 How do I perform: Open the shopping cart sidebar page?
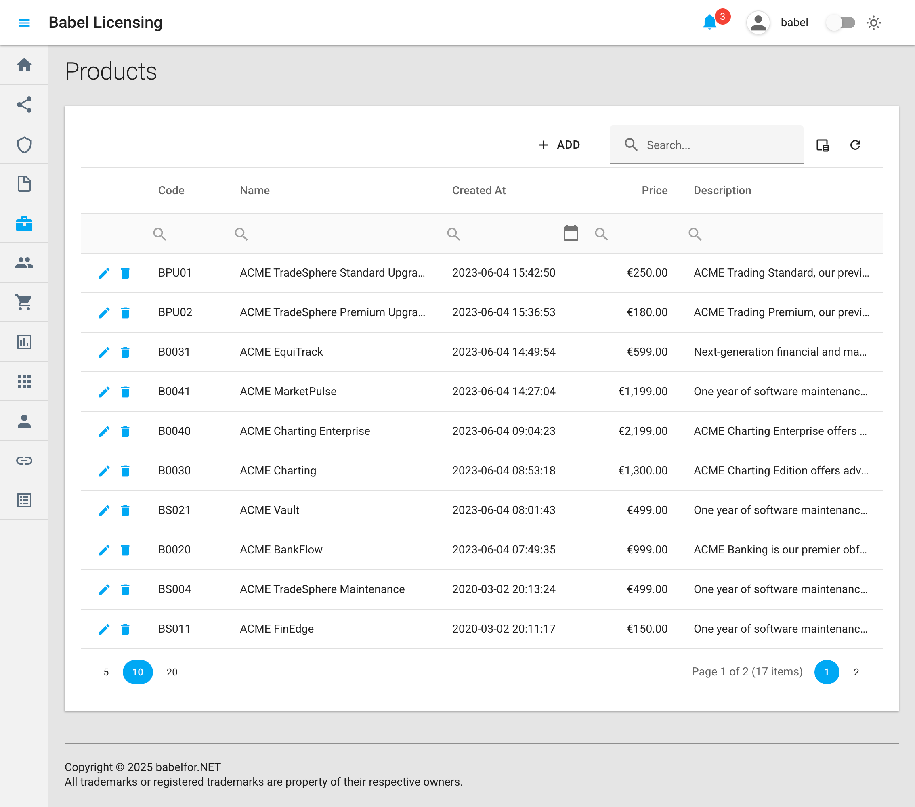(24, 302)
